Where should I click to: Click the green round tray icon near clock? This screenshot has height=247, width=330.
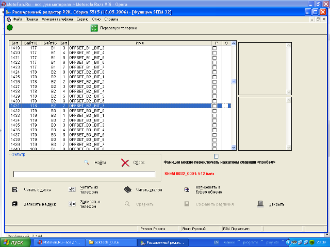[312, 242]
